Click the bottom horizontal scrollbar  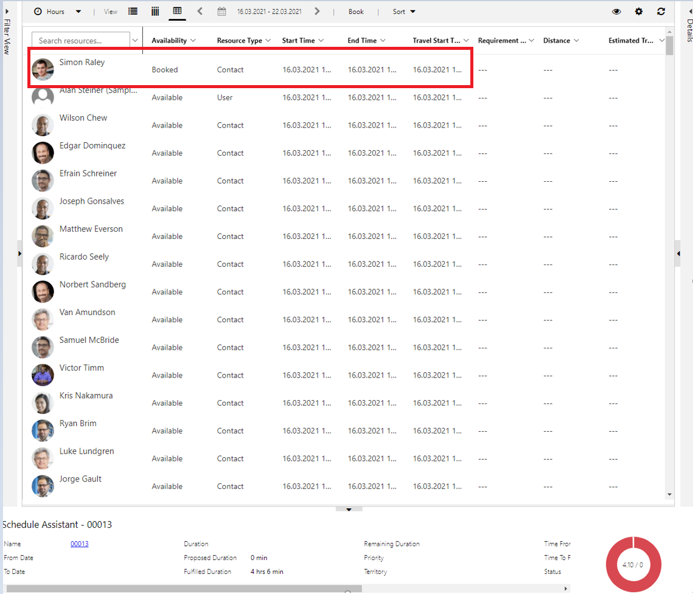click(x=184, y=589)
